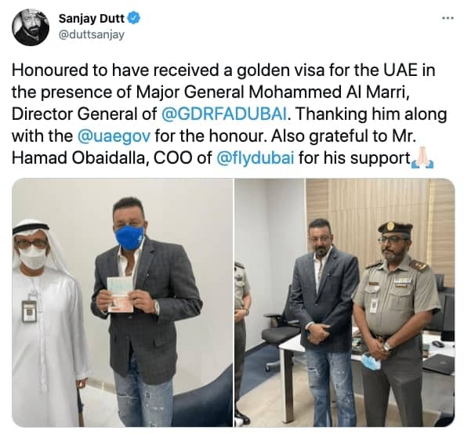The height and width of the screenshot is (434, 464).
Task: Click the blue verified badge icon
Action: 134,18
